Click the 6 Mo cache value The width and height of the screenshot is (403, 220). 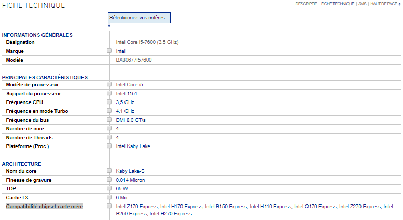(x=121, y=197)
